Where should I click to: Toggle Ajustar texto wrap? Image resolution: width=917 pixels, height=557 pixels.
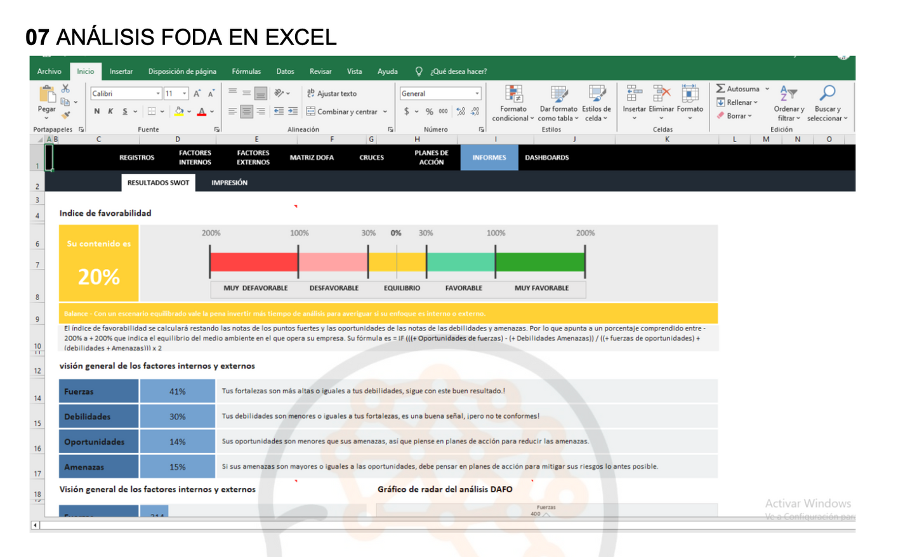click(x=332, y=93)
